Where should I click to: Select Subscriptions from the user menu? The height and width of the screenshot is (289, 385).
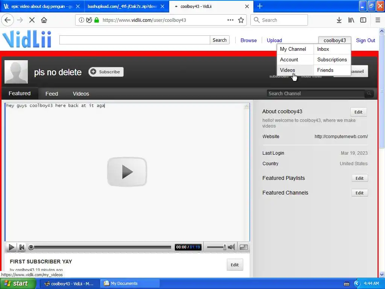click(332, 60)
